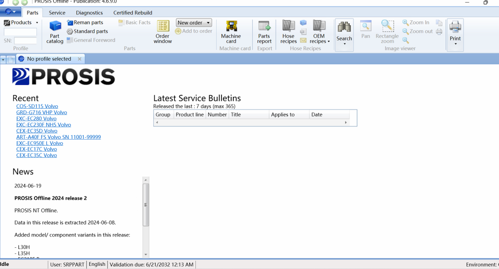The width and height of the screenshot is (499, 269).
Task: Click the Group column header
Action: [163, 114]
